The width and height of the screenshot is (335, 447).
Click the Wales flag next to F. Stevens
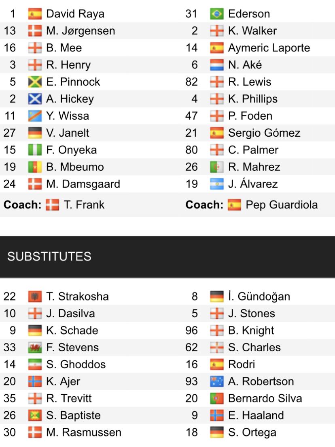[x=35, y=348]
